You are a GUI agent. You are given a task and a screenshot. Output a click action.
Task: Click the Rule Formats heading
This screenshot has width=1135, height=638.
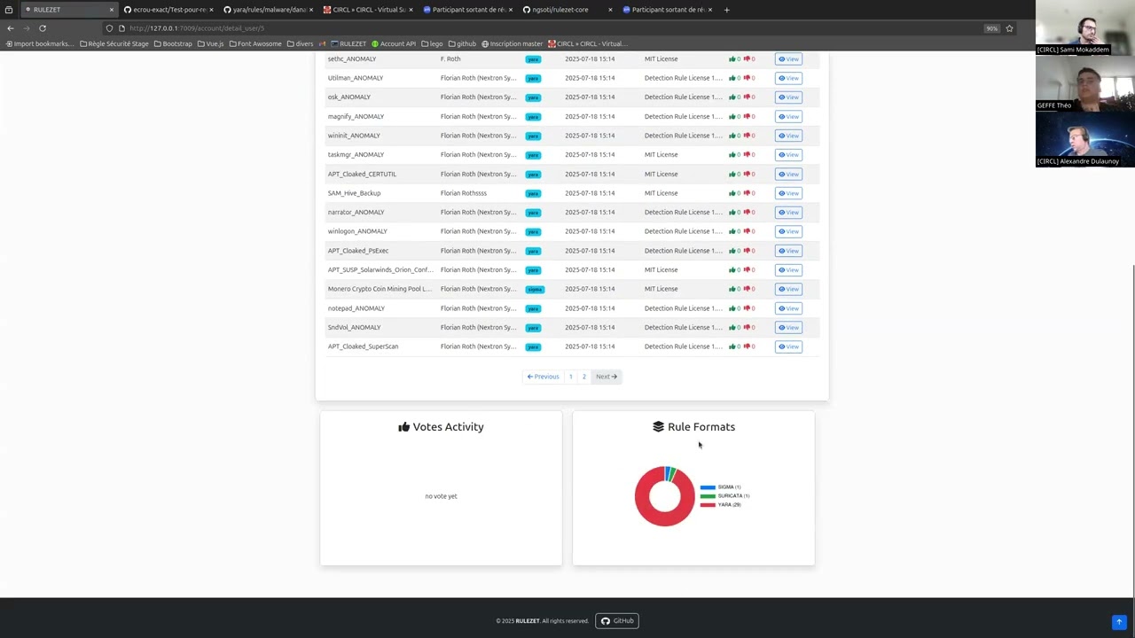[x=693, y=427]
